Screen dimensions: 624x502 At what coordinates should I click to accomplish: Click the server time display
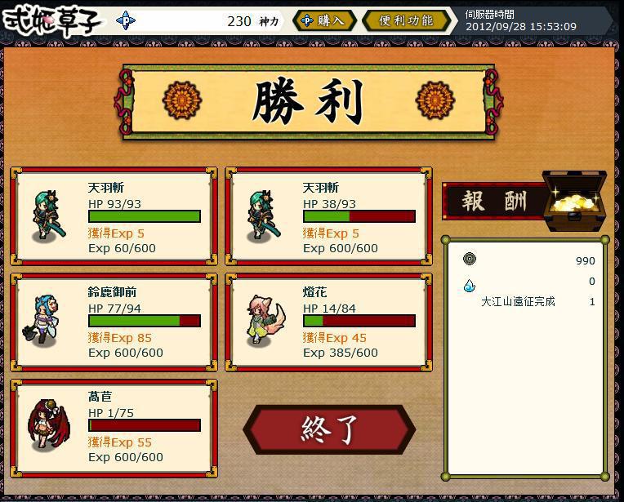tap(521, 20)
